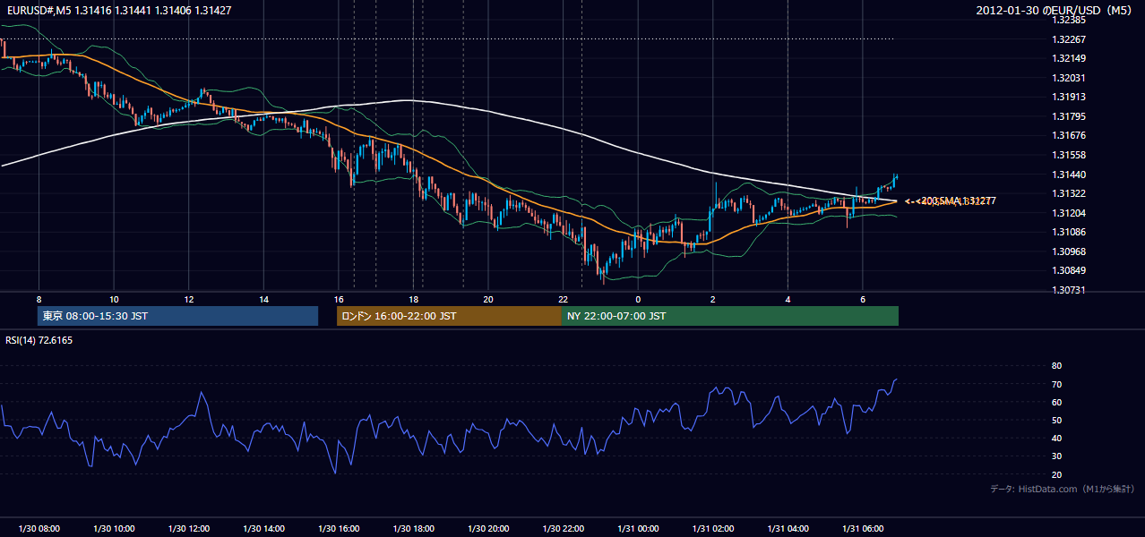
Task: Click price axis value 1.30968
Action: (x=1069, y=251)
